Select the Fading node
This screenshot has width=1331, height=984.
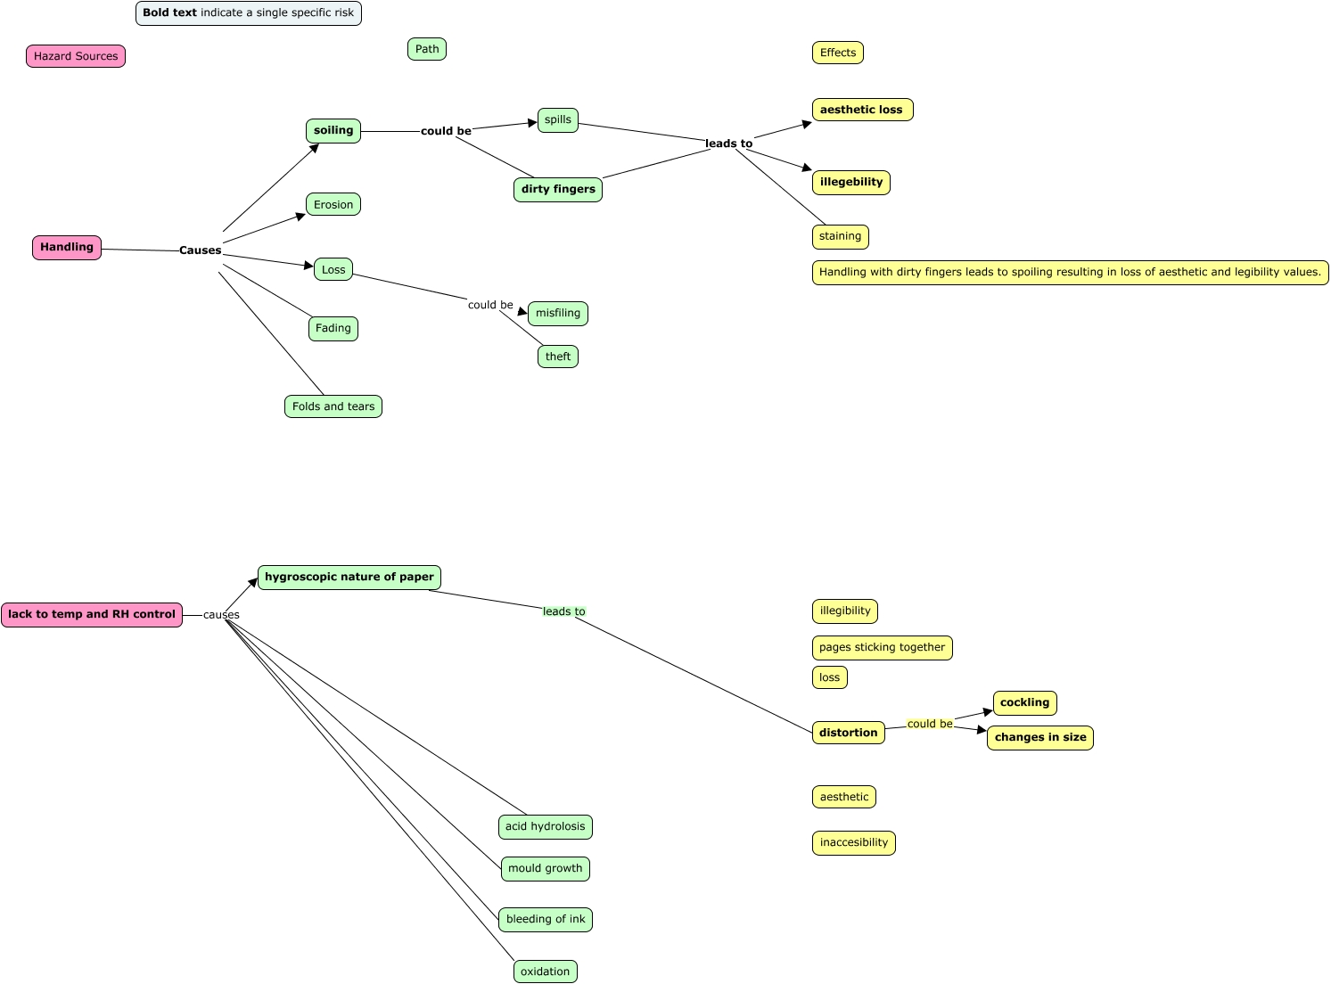(333, 328)
